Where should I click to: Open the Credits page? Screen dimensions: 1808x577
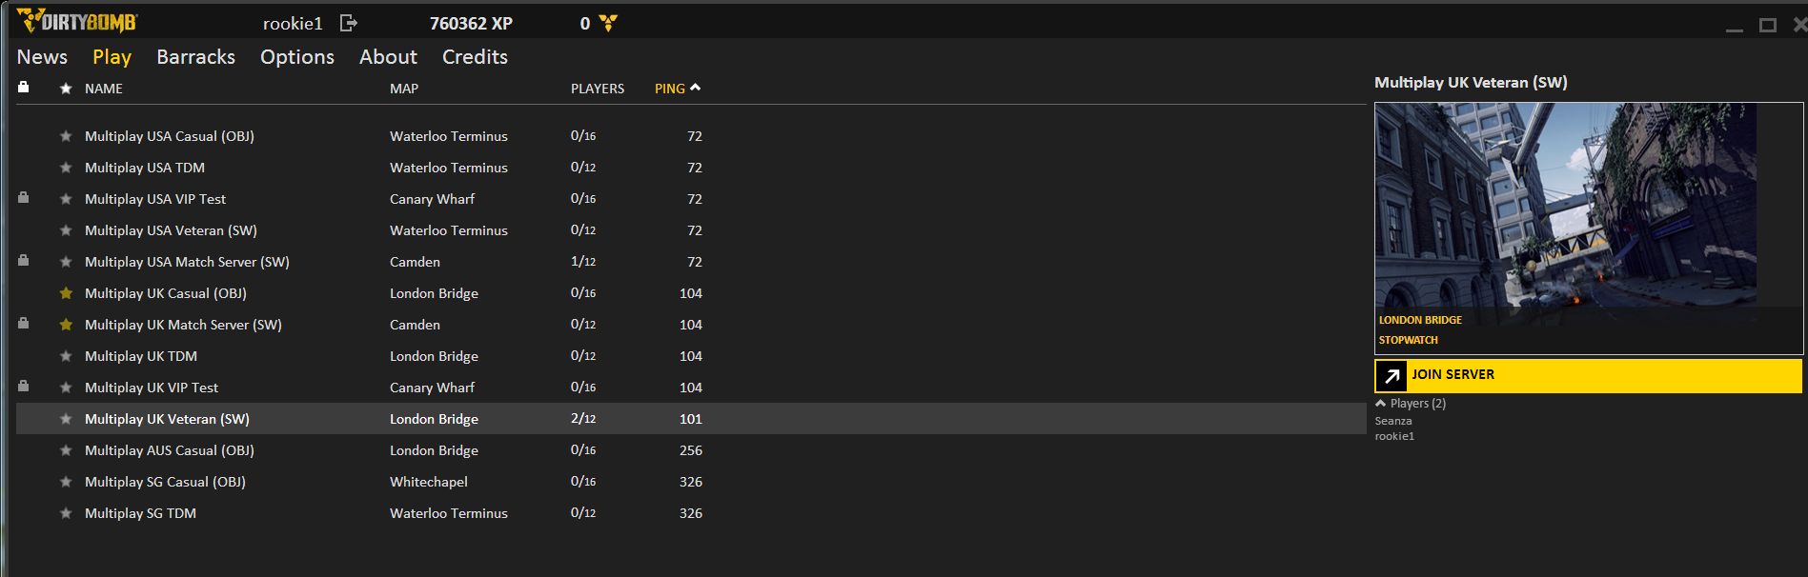coord(475,57)
